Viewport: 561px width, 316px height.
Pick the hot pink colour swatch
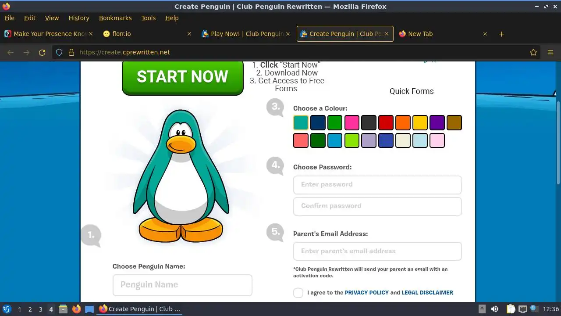[x=352, y=123]
